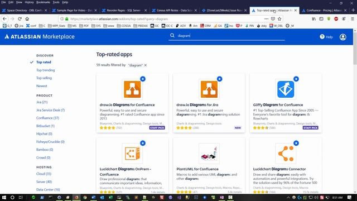Open the conf bookmark in bookmarks bar
357x201 pixels.
point(31,26)
